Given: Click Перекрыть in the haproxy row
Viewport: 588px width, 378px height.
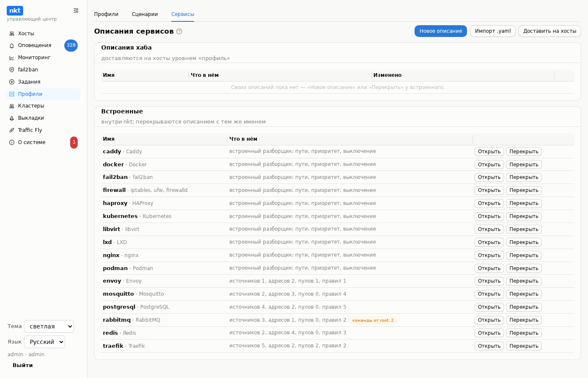Looking at the screenshot, I should click(x=524, y=203).
